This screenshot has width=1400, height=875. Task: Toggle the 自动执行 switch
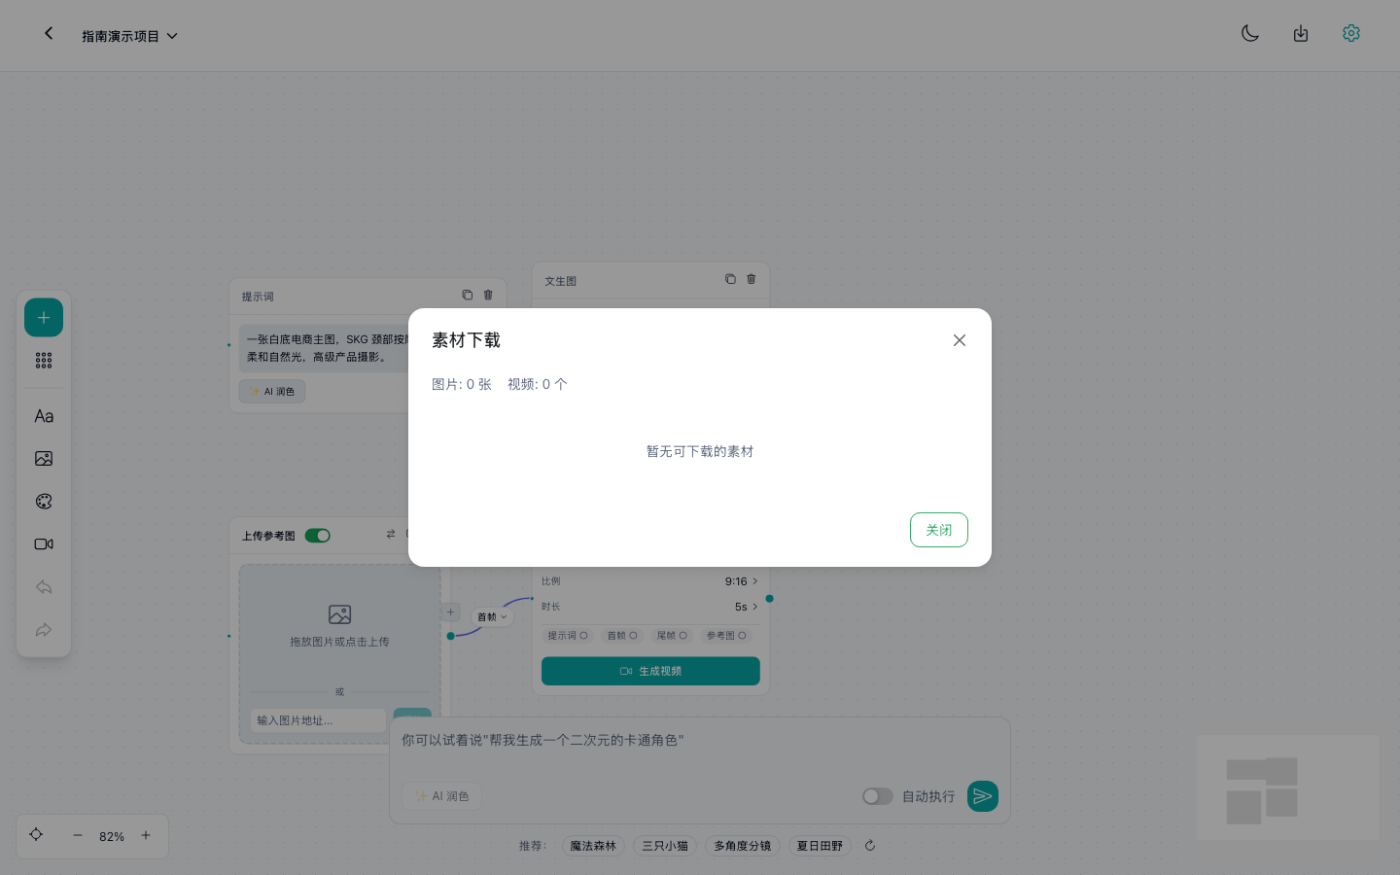tap(878, 796)
